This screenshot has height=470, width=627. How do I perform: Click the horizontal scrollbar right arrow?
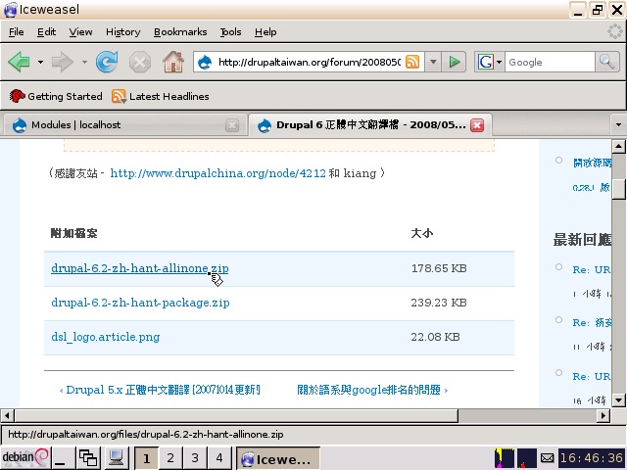tap(603, 415)
